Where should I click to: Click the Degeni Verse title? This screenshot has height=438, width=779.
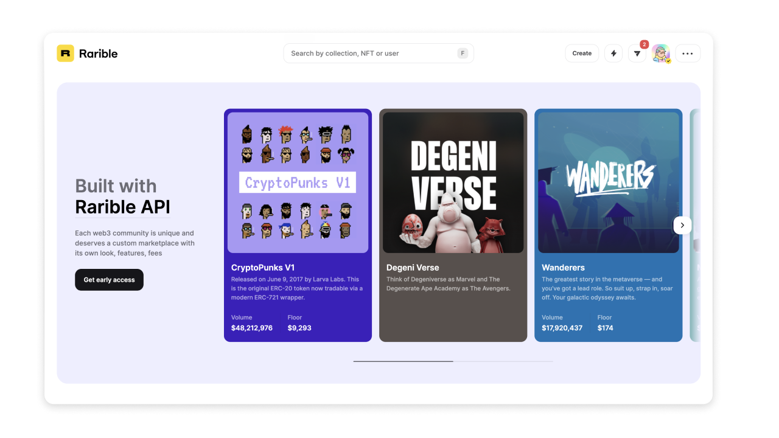[413, 268]
